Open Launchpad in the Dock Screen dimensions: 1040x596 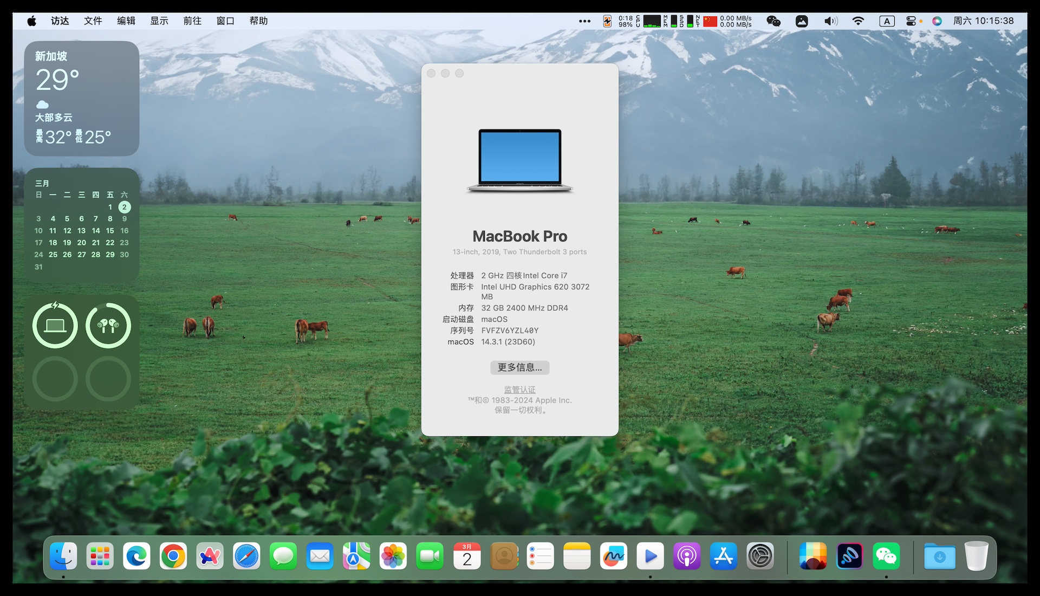tap(100, 556)
